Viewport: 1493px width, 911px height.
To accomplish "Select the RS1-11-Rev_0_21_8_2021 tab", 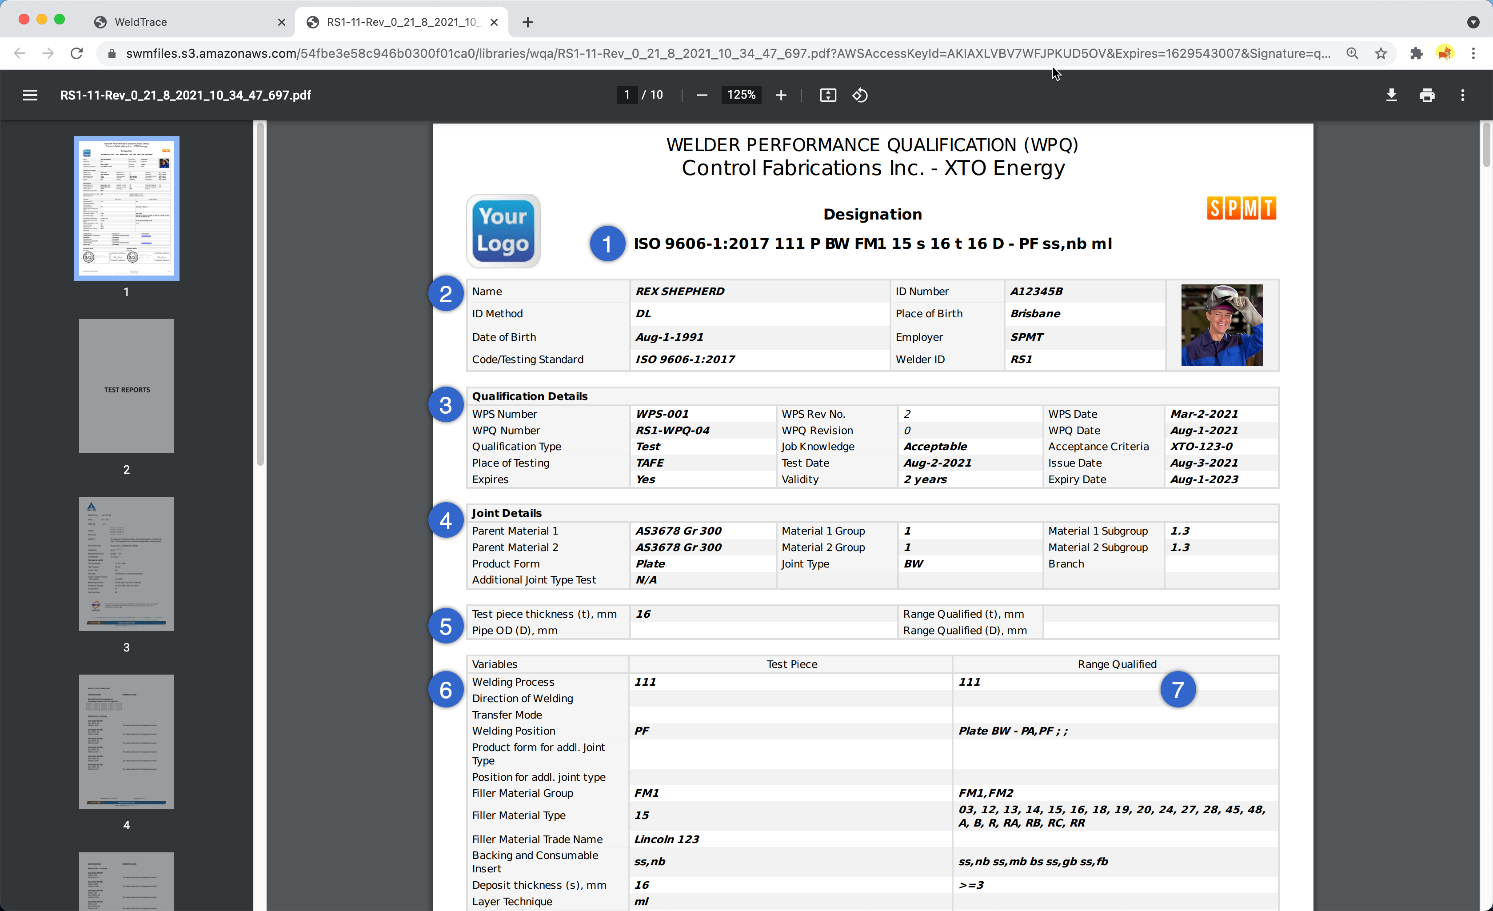I will point(402,22).
